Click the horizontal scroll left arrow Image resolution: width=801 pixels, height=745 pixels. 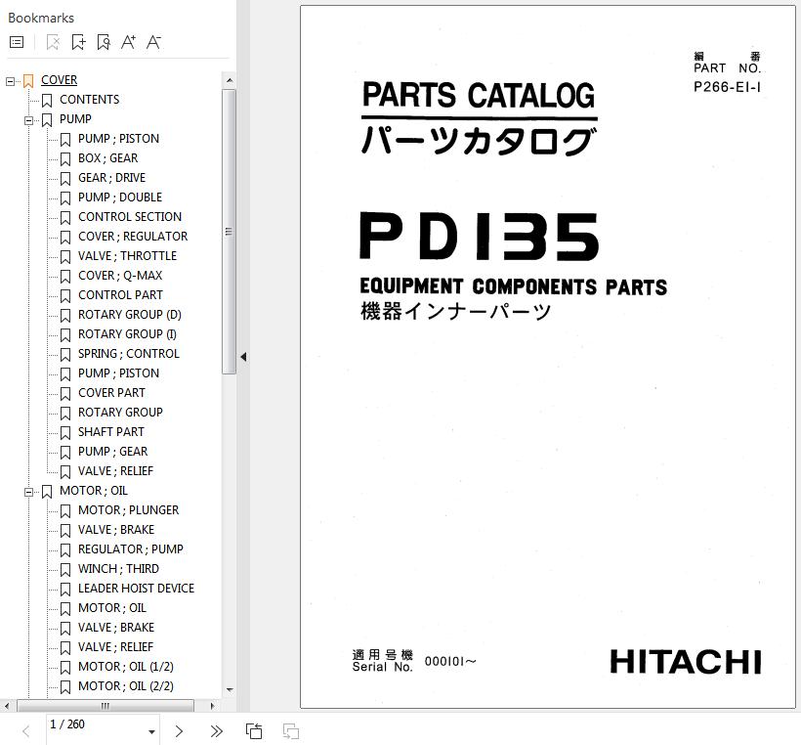coord(6,706)
